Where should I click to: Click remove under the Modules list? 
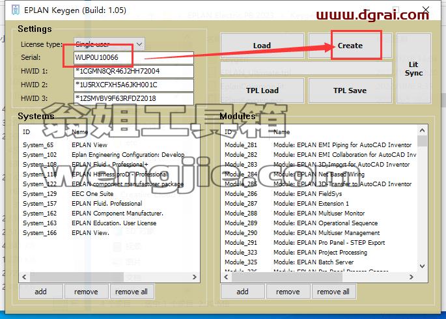(288, 292)
